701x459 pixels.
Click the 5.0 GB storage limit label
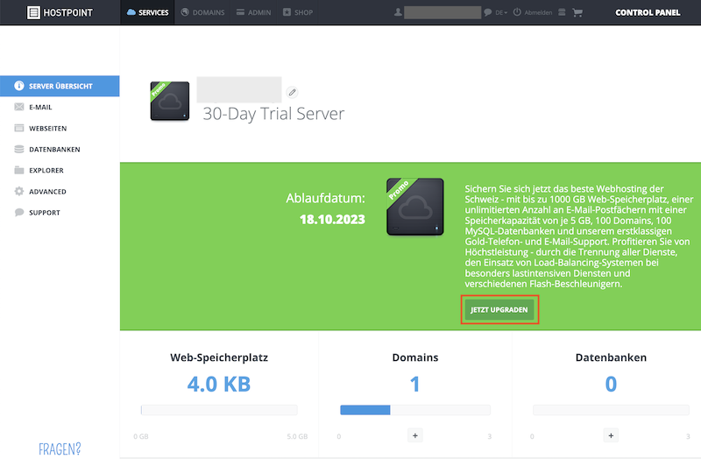(x=297, y=436)
